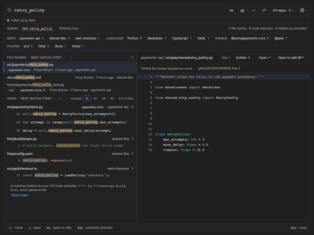314x235 pixels.
Task: Set context lines to ±3
Action: 112,98
